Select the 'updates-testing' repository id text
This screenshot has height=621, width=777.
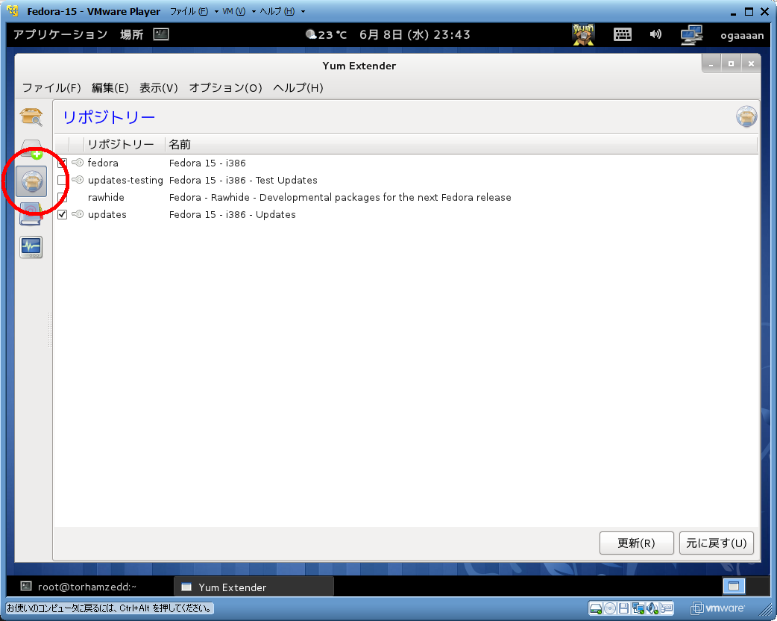point(125,180)
